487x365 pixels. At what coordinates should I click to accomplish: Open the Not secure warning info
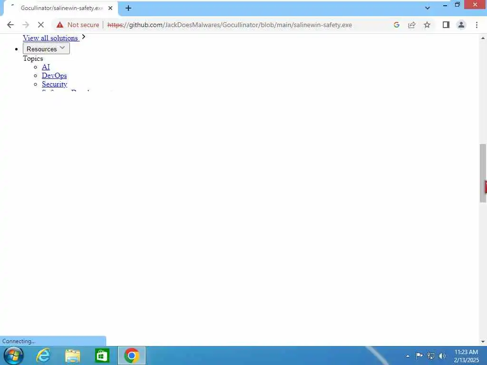point(78,25)
